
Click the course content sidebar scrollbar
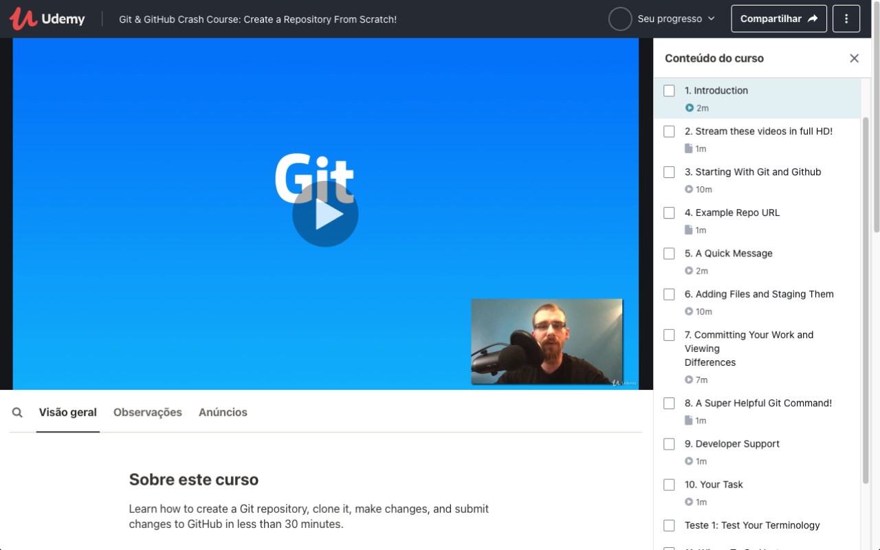click(x=866, y=300)
